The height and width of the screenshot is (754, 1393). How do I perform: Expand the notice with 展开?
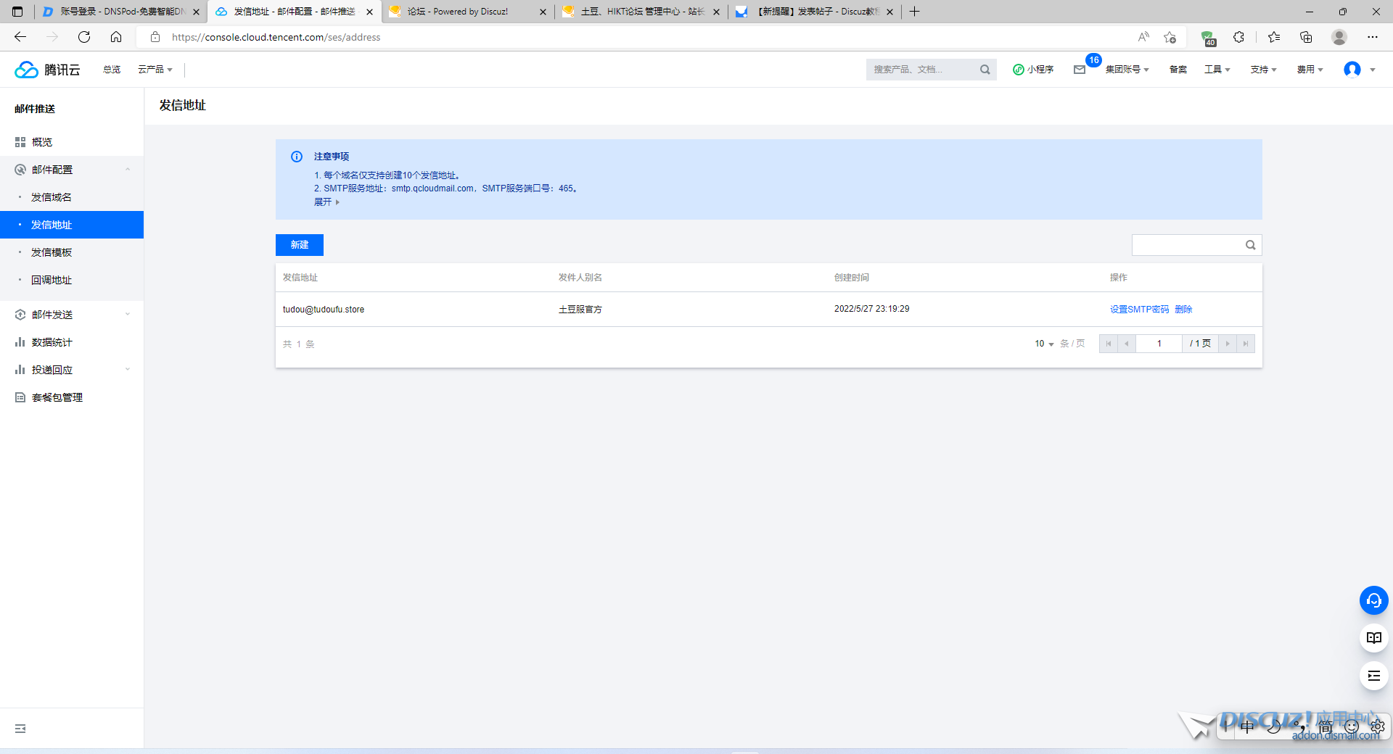(326, 202)
